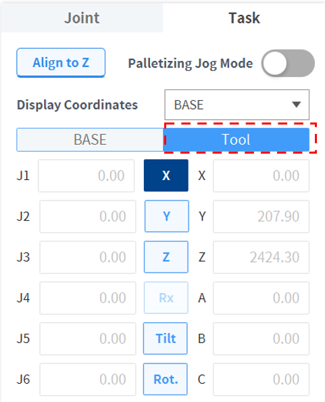Click the Align to Z button
Image resolution: width=325 pixels, height=402 pixels.
pos(61,63)
